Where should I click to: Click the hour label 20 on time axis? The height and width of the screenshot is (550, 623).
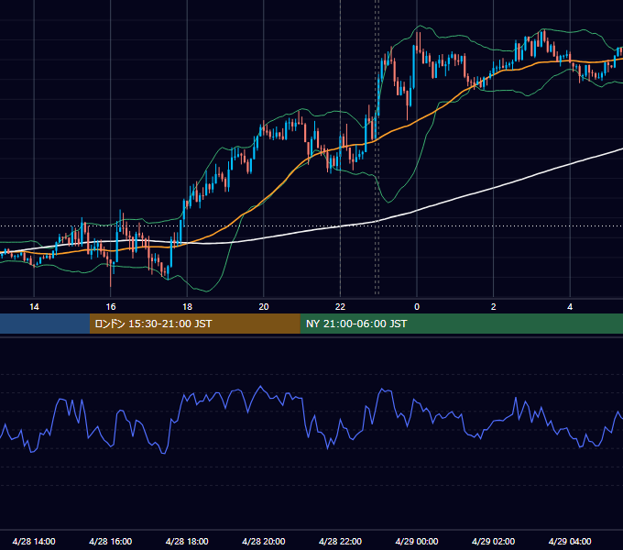point(264,307)
